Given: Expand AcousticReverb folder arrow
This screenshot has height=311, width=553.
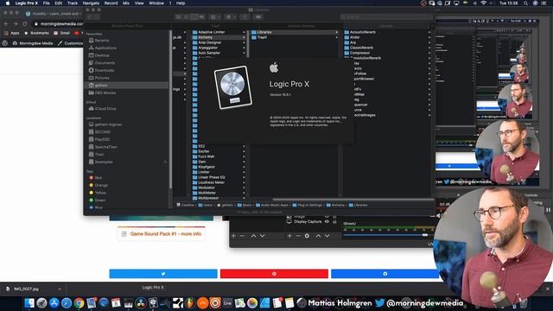Looking at the screenshot, I should pyautogui.click(x=429, y=32).
